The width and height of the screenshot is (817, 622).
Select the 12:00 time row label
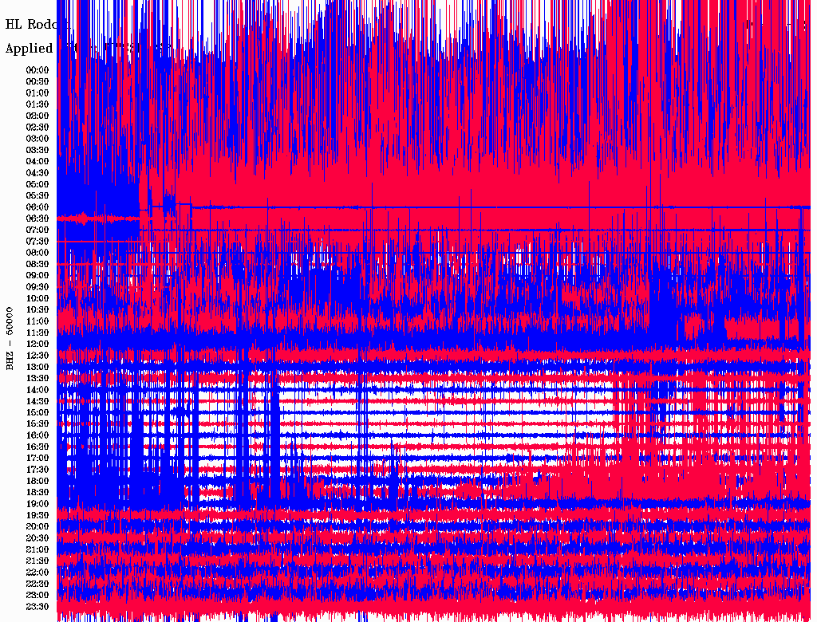[37, 344]
